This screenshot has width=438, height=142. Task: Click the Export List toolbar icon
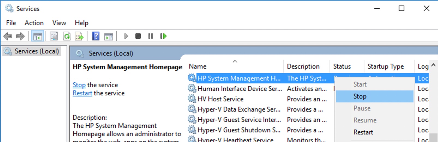pos(79,36)
